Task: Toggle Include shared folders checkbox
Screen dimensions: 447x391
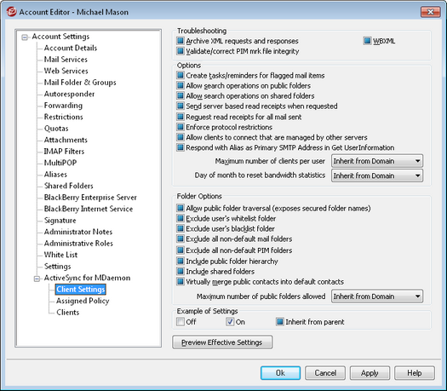Action: (181, 271)
